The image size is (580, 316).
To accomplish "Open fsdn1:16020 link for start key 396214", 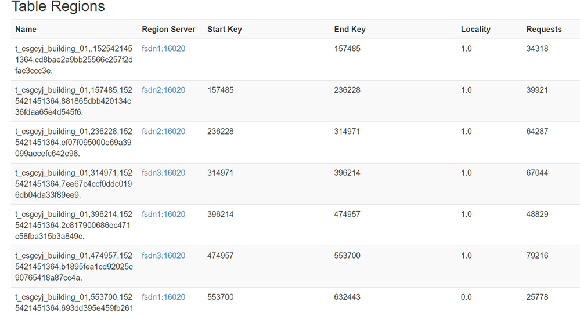I will point(164,214).
